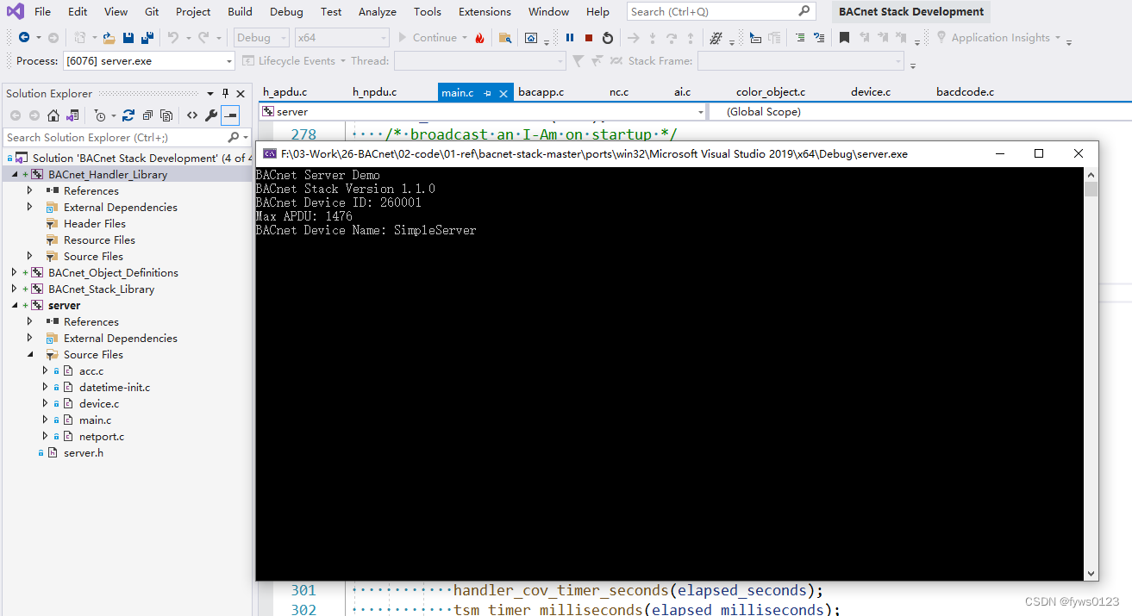Screen dimensions: 1132x616
Task: Open the Git menu
Action: (x=152, y=12)
